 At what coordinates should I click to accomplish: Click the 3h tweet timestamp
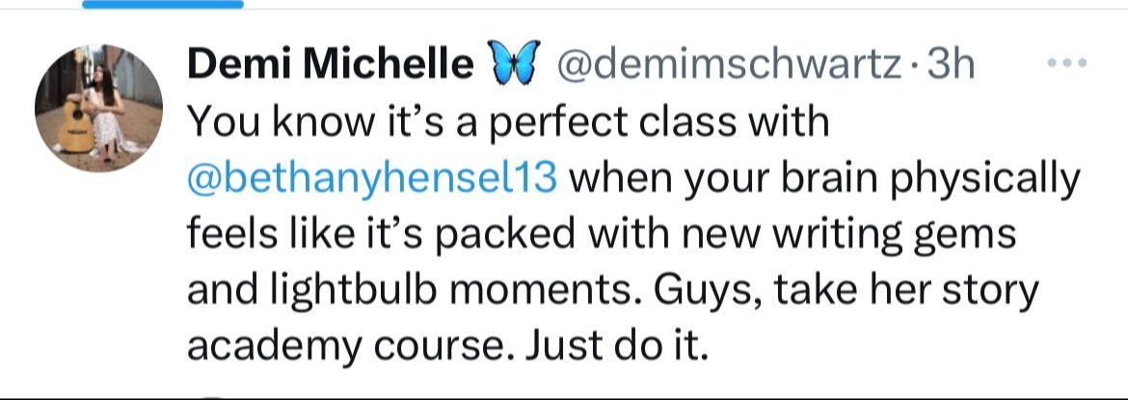(950, 66)
